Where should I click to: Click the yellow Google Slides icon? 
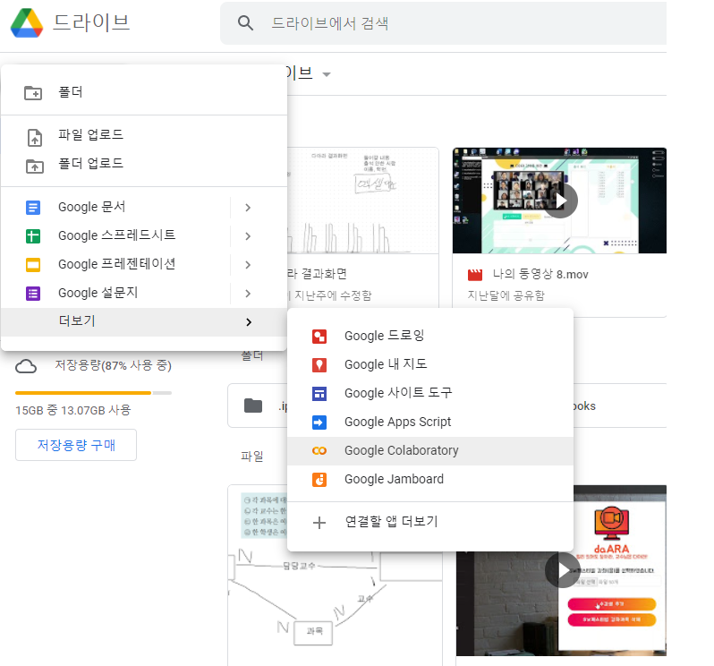click(33, 265)
